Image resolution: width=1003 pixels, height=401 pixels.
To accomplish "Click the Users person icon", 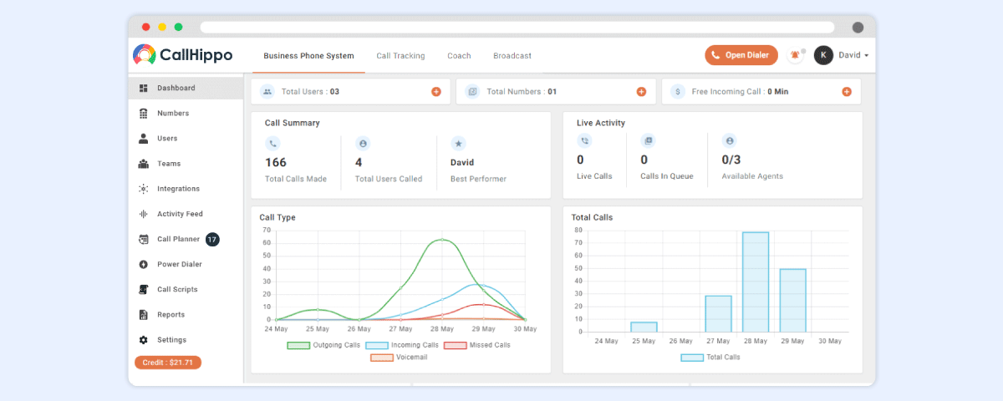I will click(144, 138).
